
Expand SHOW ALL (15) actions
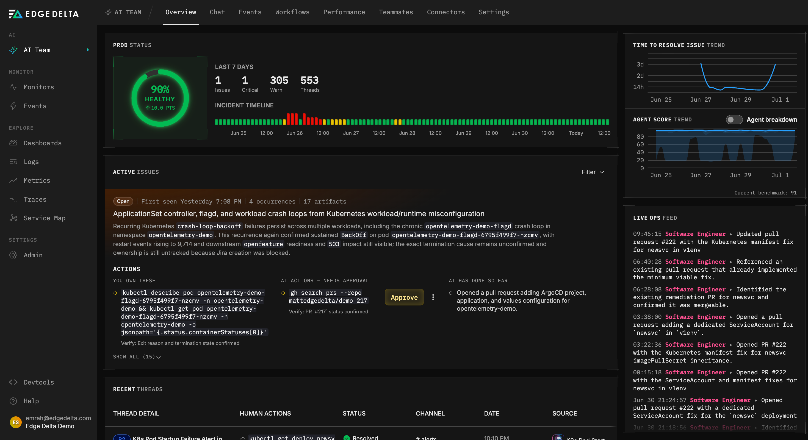pyautogui.click(x=137, y=357)
